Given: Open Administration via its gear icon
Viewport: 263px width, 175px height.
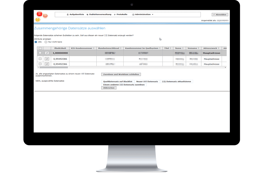Looking at the screenshot, I should pos(133,14).
